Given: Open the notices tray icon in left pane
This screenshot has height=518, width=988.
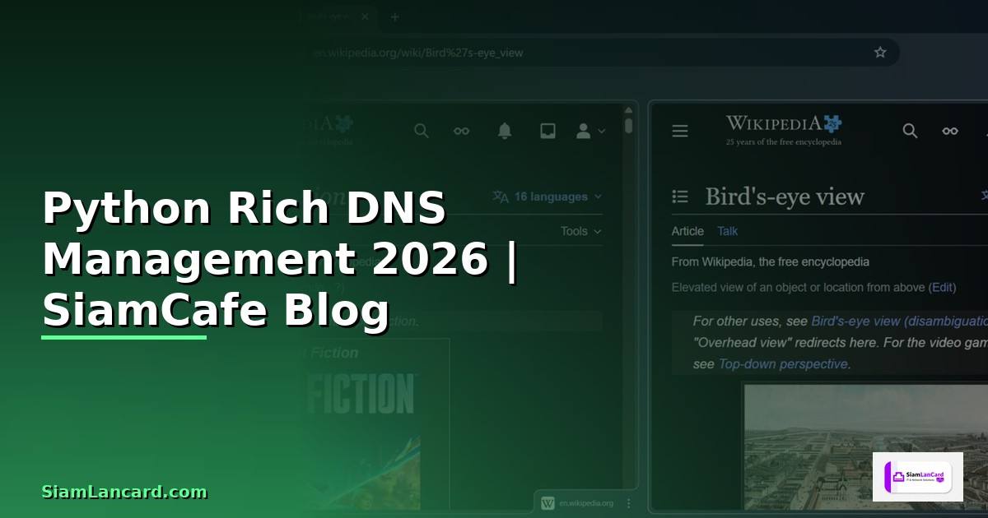Looking at the screenshot, I should pos(548,131).
